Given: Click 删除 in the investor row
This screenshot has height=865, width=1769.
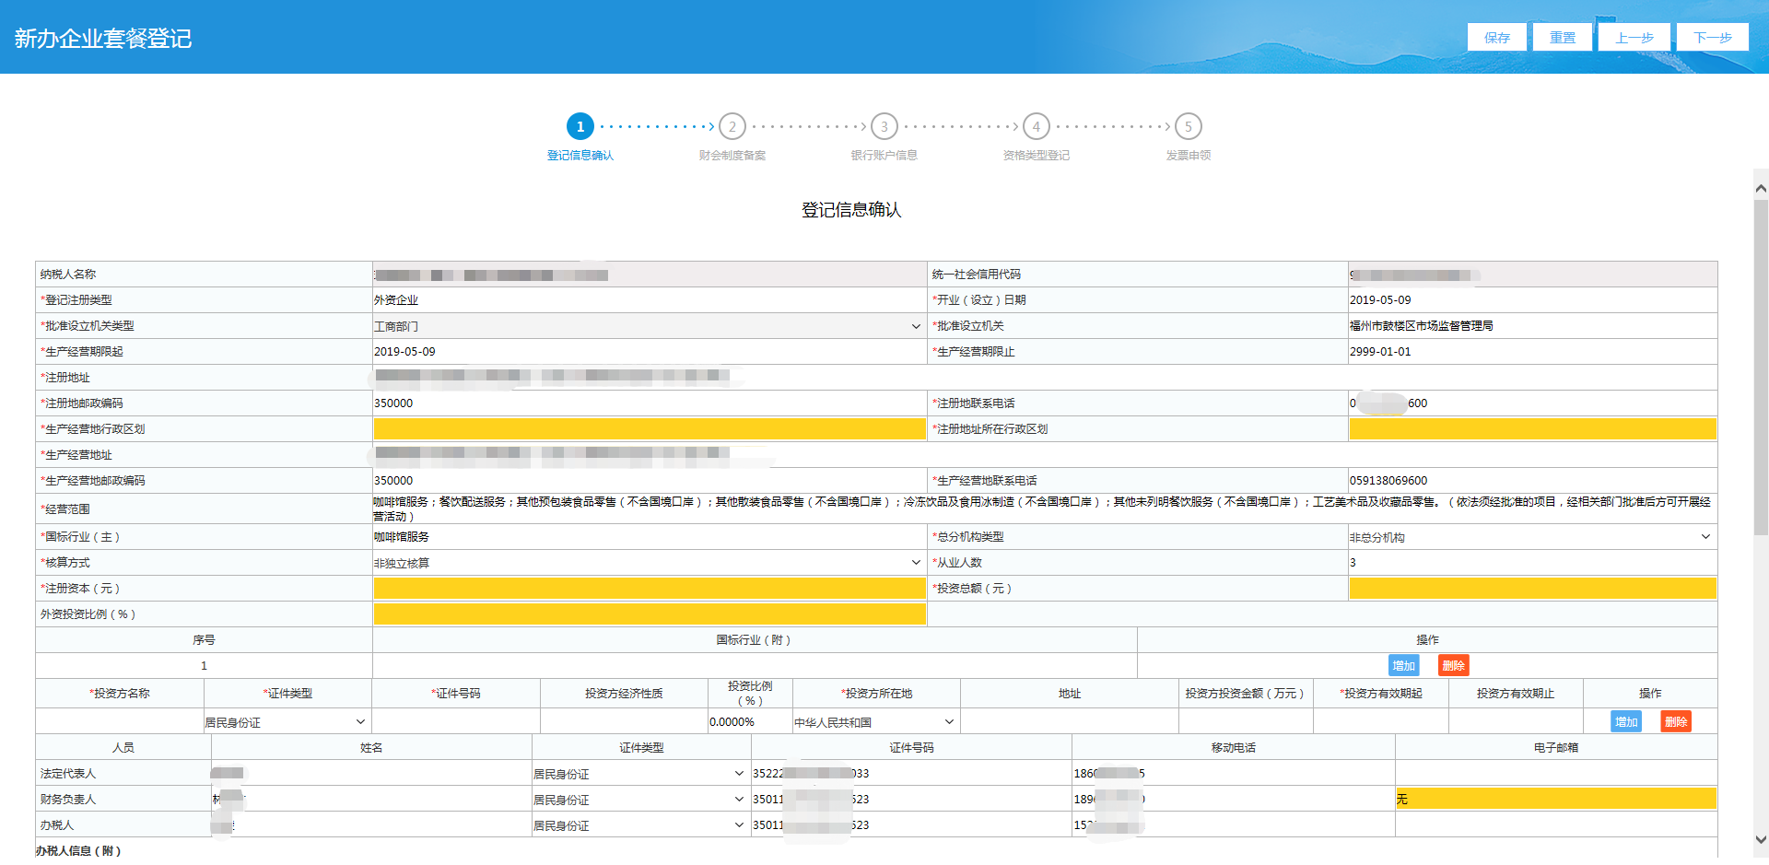Looking at the screenshot, I should [x=1675, y=721].
